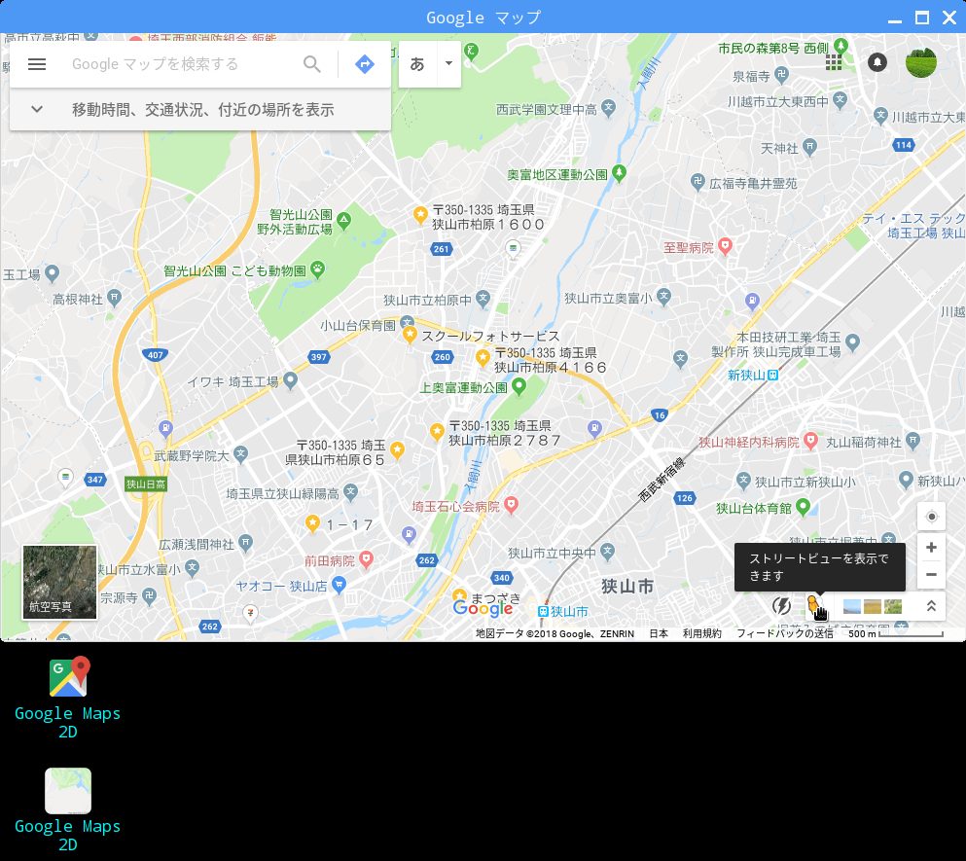The width and height of the screenshot is (966, 861).
Task: Click the 奥富地区運動公園 park marker
Action: tap(620, 172)
